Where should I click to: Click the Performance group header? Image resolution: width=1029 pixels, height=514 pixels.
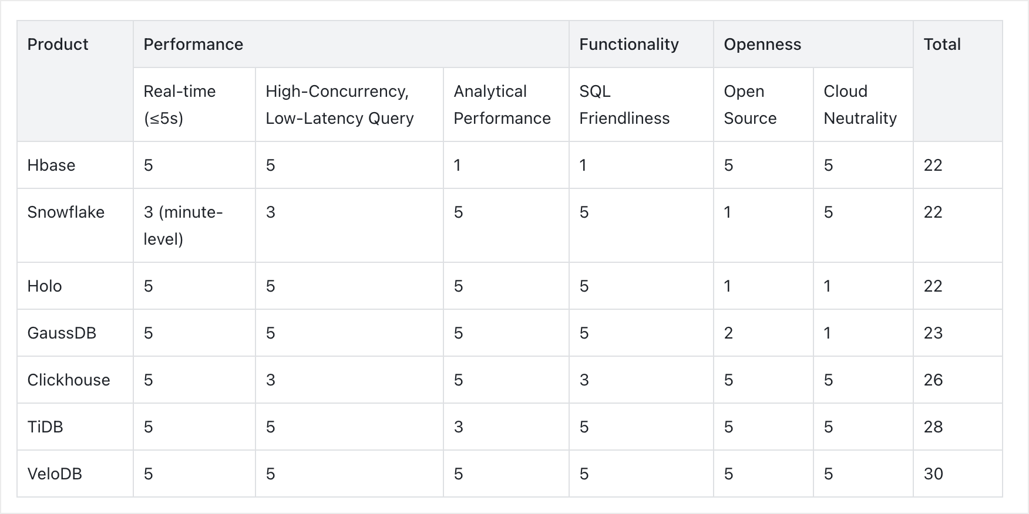click(x=193, y=45)
